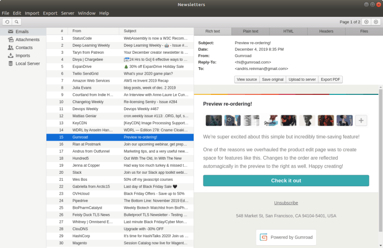Sort by the From column header

click(x=94, y=31)
